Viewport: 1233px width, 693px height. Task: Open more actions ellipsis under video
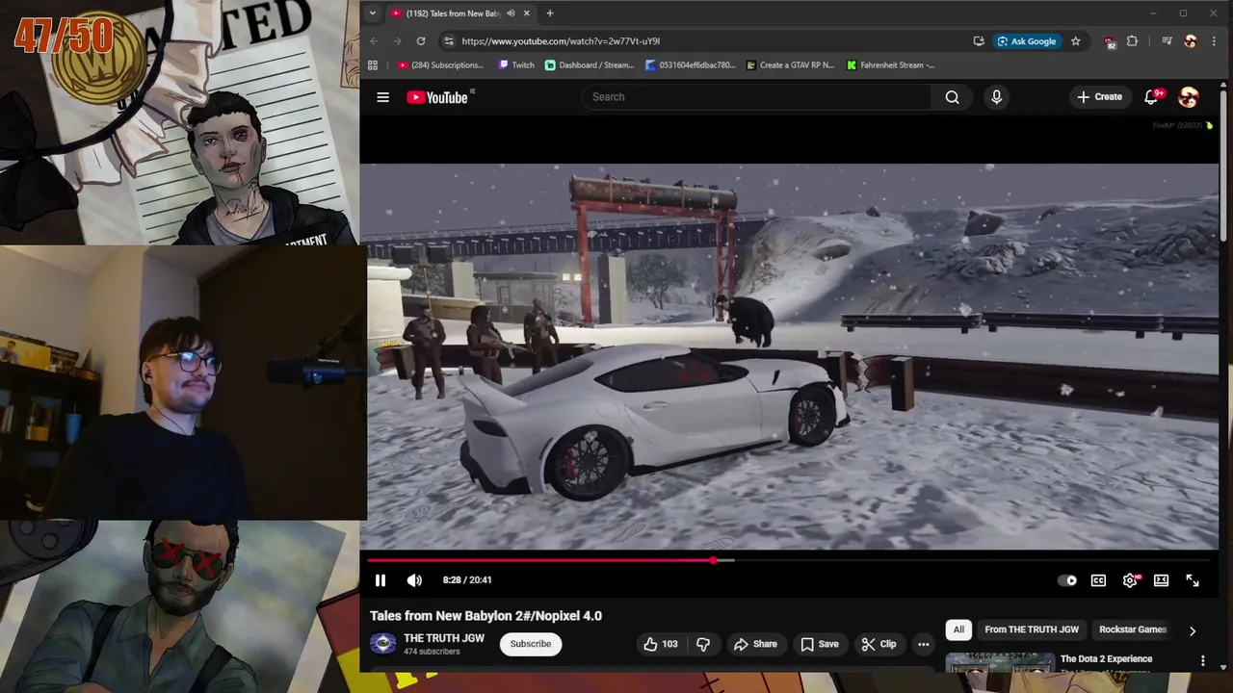(923, 644)
